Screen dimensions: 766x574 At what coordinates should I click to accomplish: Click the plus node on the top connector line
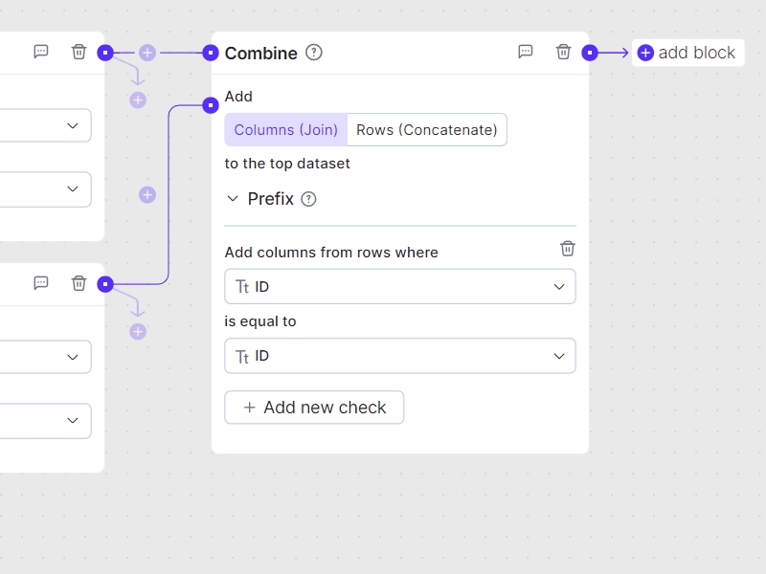(x=147, y=53)
